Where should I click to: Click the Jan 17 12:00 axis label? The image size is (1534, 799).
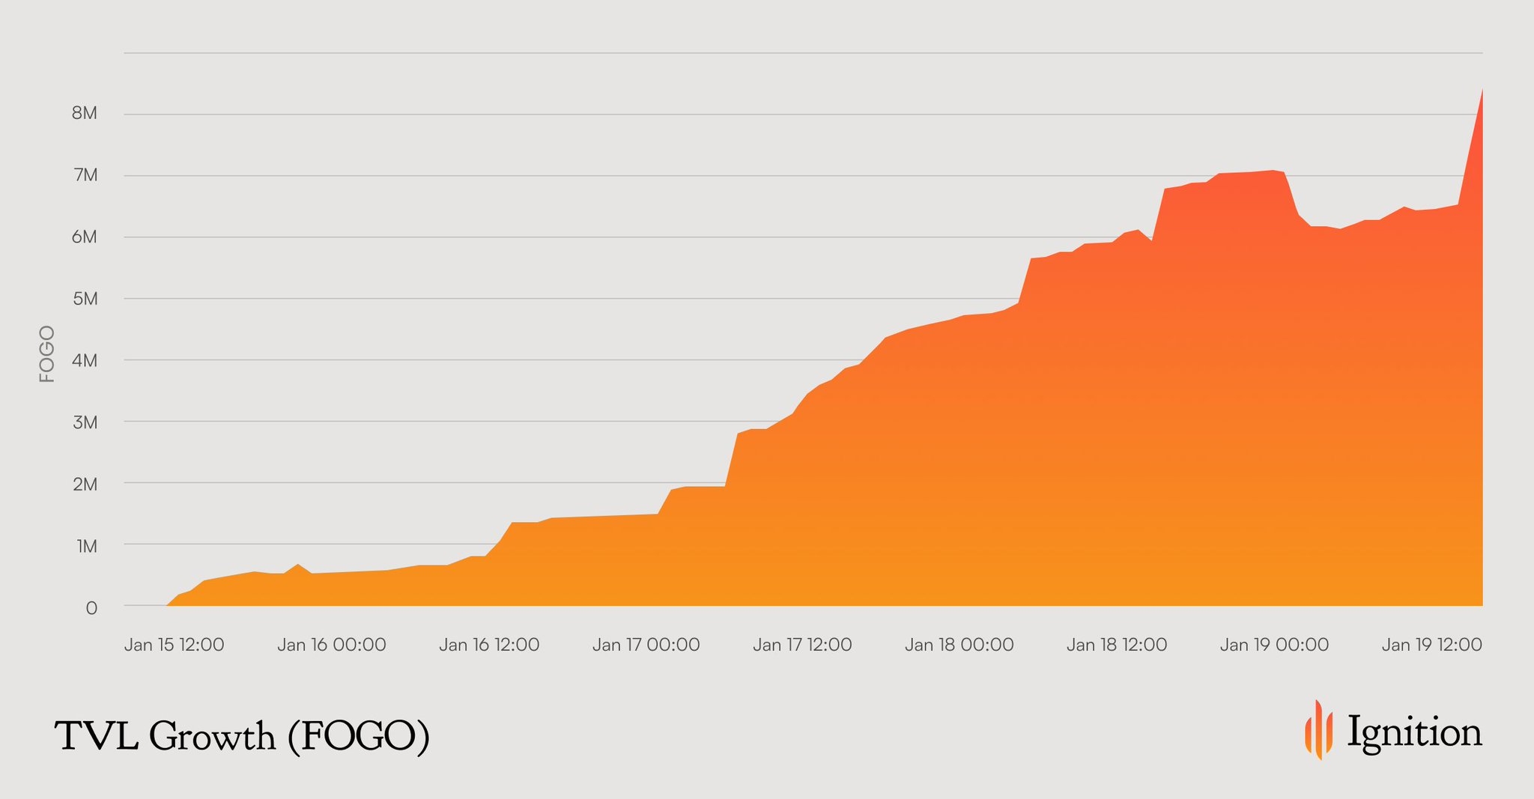802,645
